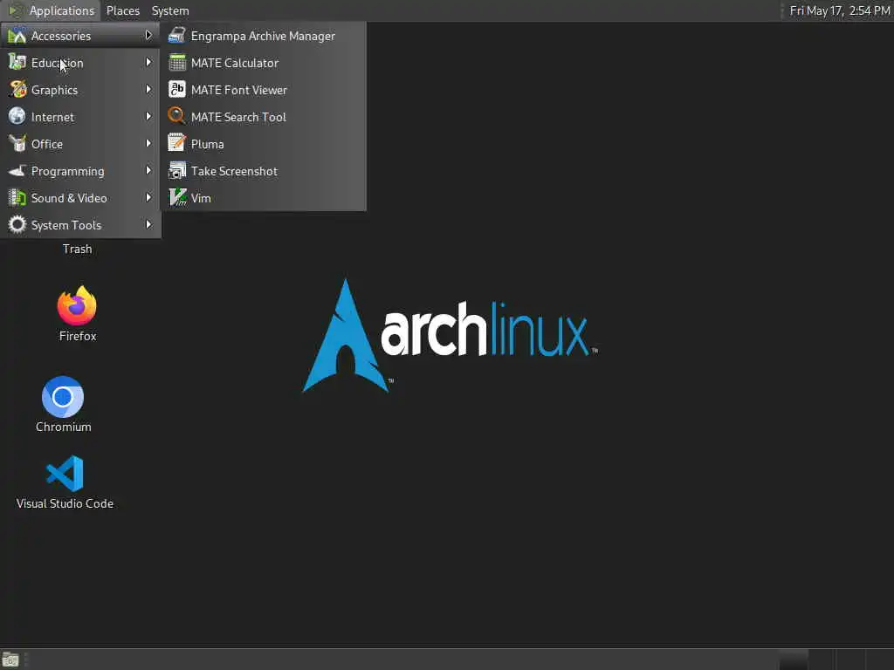Click the Firefox desktop label

click(78, 336)
